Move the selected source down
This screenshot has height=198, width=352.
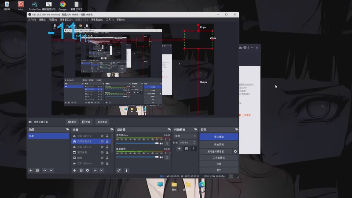(102, 170)
